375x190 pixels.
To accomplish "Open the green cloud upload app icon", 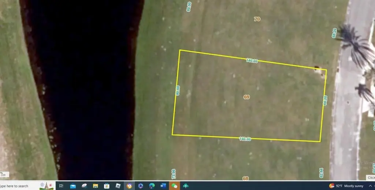I will tap(186, 186).
